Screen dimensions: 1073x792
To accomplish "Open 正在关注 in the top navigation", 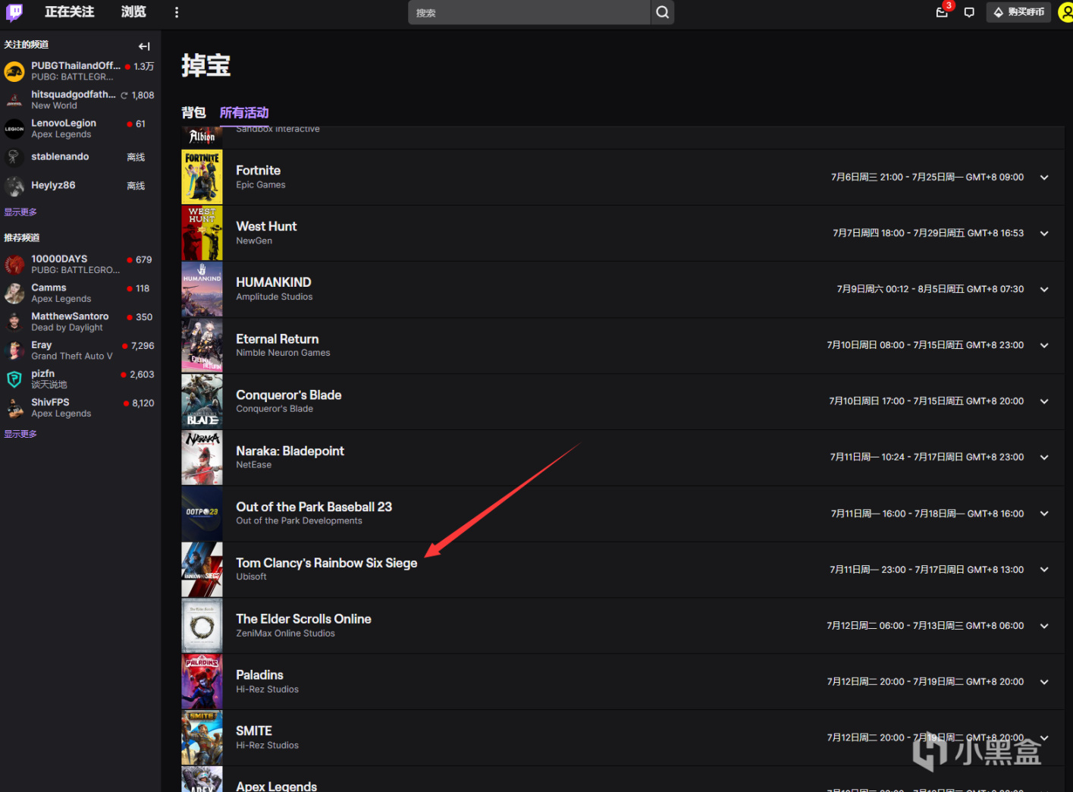I will pos(69,12).
